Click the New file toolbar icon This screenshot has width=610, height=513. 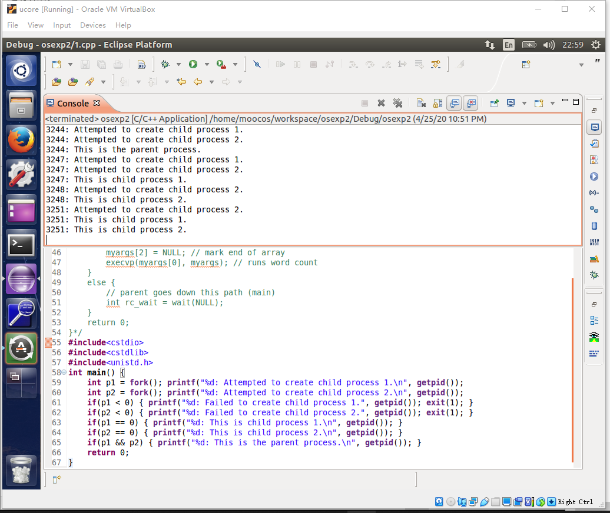57,64
